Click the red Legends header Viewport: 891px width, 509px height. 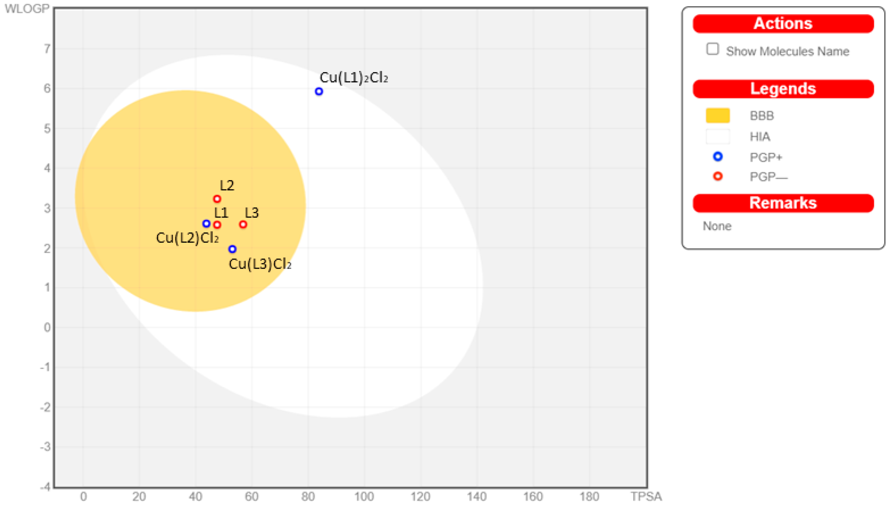783,89
